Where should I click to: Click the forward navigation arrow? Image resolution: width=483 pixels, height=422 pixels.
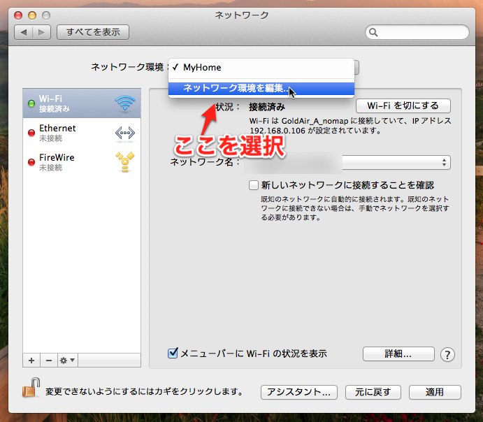click(41, 32)
